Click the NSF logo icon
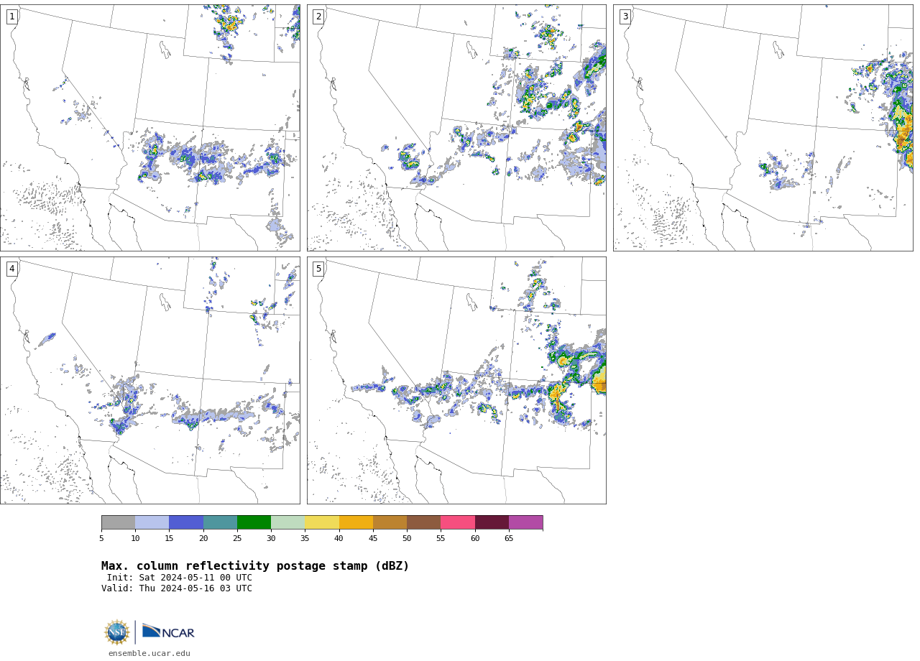Image resolution: width=920 pixels, height=661 pixels. 117,632
